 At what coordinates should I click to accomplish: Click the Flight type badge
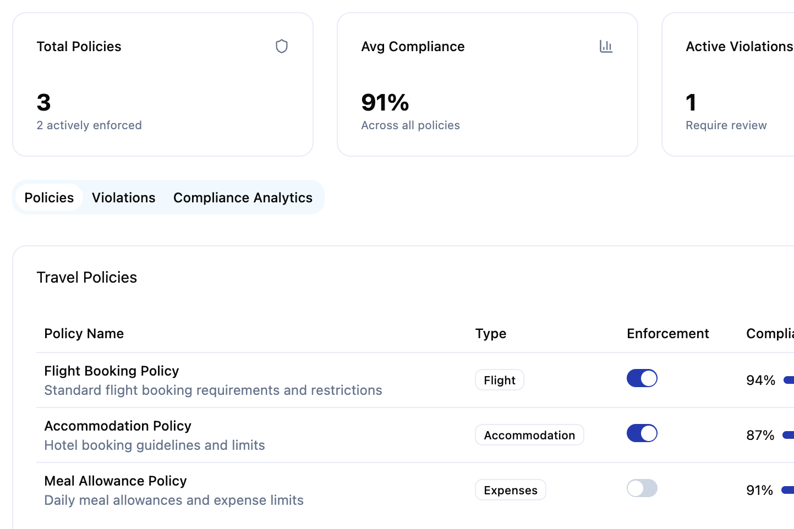tap(500, 380)
